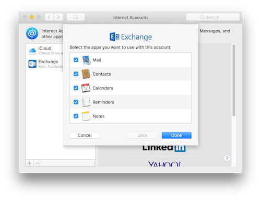Choose the Yahoo account provider
Image resolution: width=261 pixels, height=200 pixels.
point(164,164)
